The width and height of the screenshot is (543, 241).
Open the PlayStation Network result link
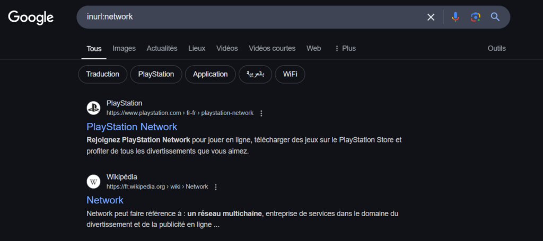point(132,127)
